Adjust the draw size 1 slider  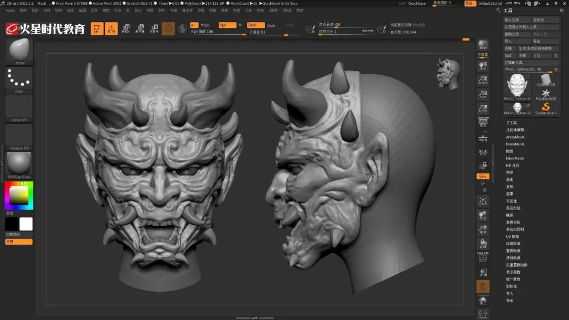[346, 32]
